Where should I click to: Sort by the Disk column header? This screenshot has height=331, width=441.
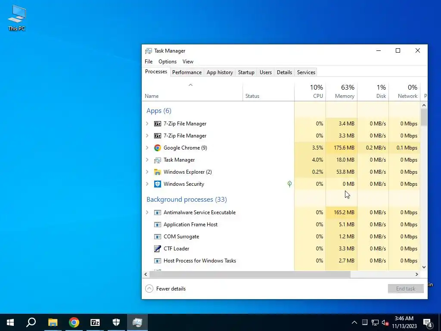pyautogui.click(x=373, y=91)
